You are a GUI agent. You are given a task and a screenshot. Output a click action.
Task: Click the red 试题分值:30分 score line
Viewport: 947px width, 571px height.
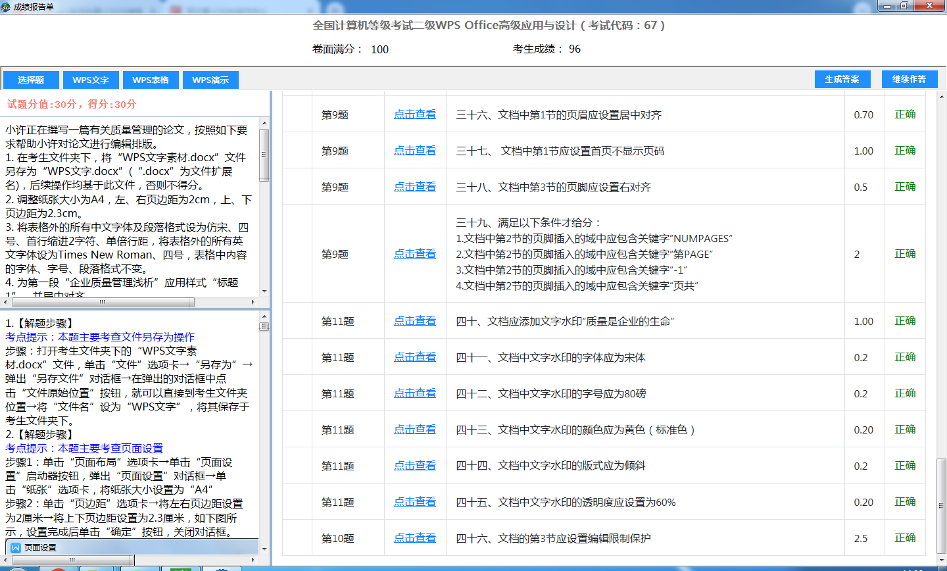[x=72, y=104]
